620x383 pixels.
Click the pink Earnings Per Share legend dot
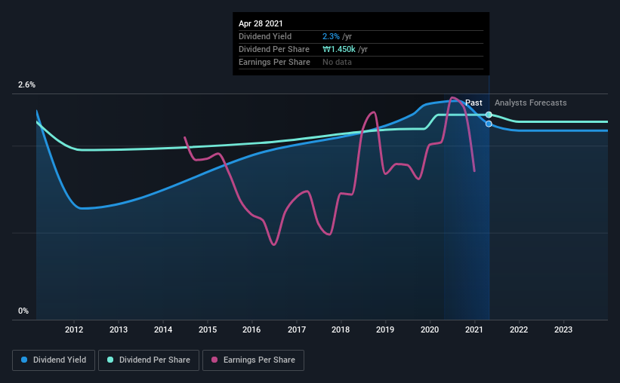coord(214,360)
